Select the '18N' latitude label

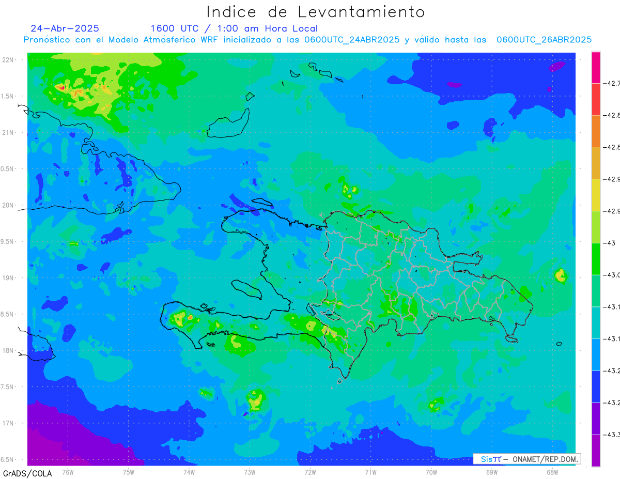pos(8,350)
